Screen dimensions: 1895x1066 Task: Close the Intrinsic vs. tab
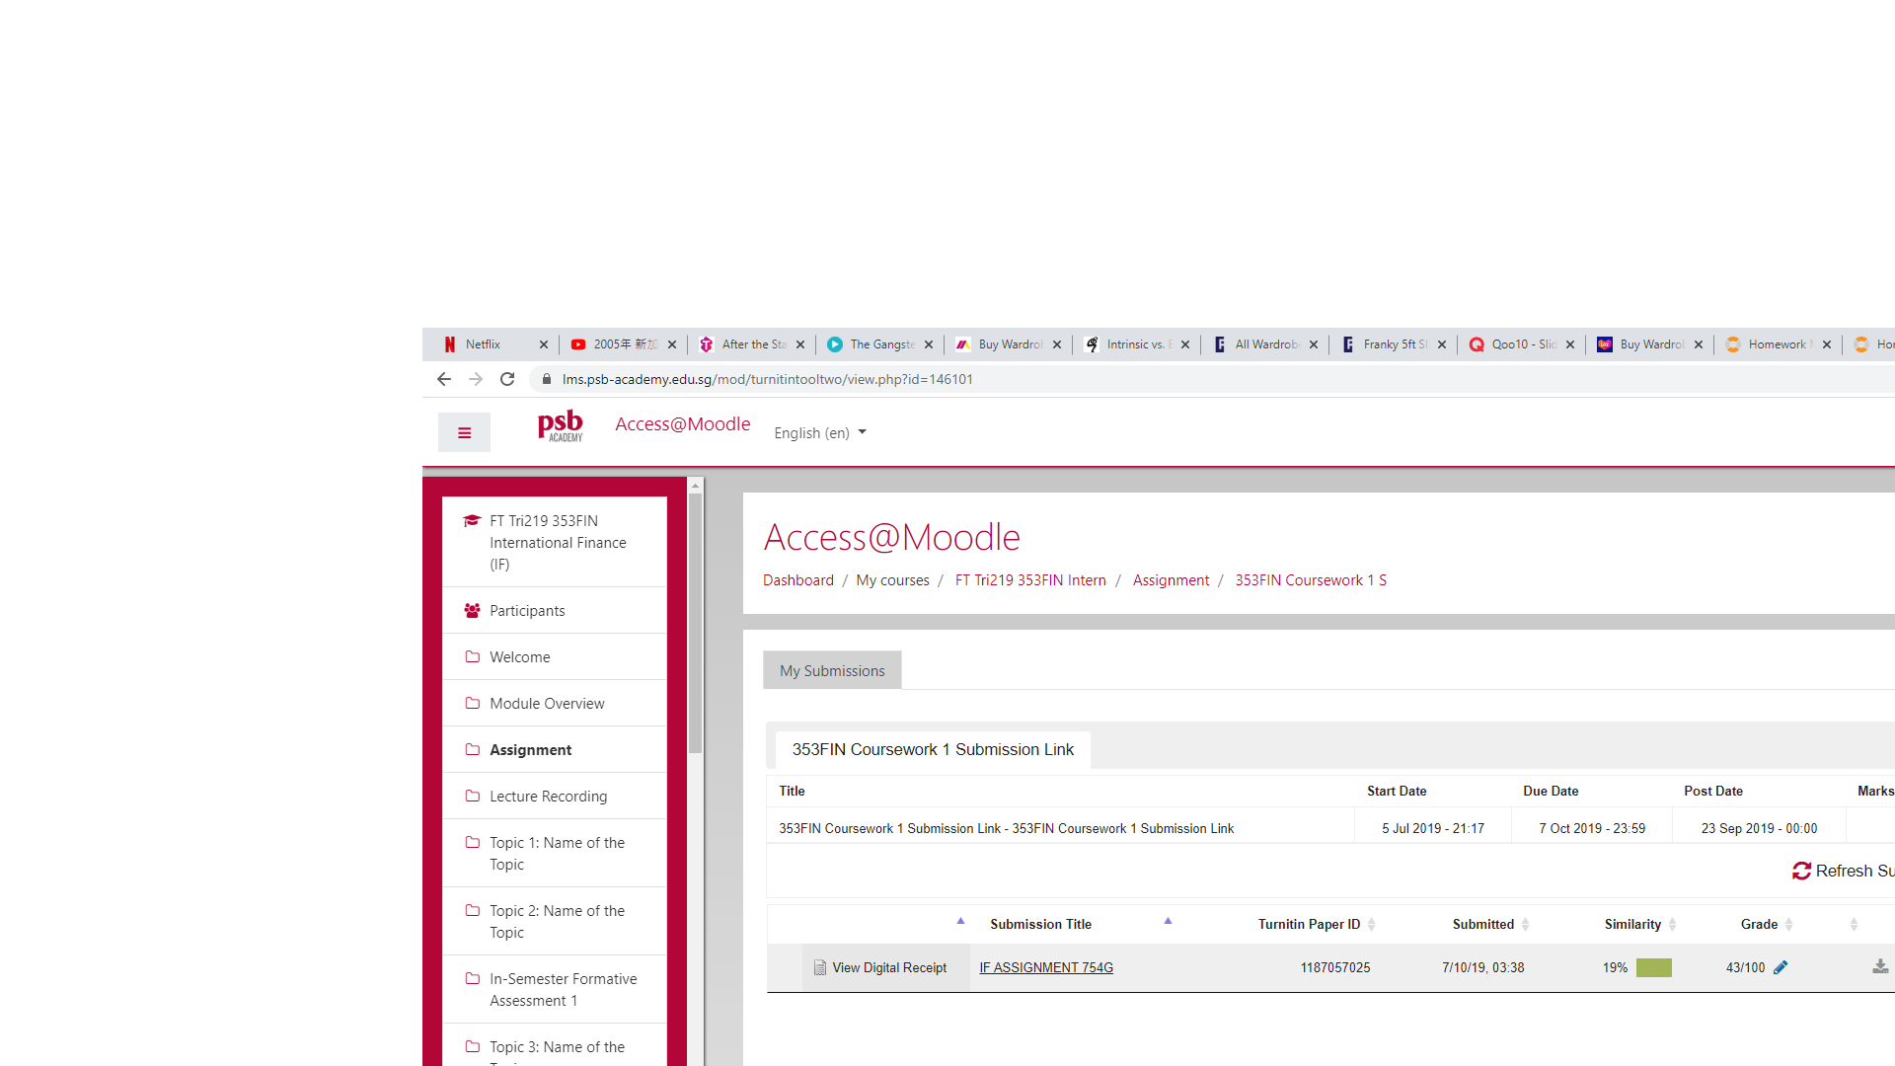[1184, 344]
